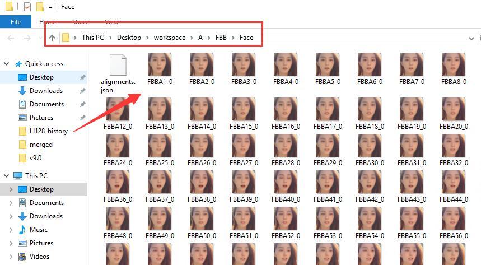Open the v9.0 folder in sidebar
The width and height of the screenshot is (481, 265).
tap(35, 158)
